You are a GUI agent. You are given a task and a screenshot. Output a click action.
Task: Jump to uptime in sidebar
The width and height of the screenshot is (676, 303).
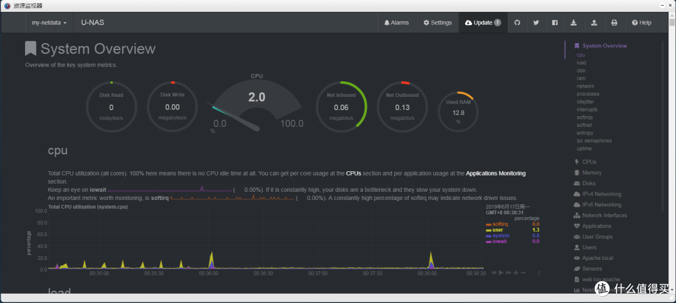(x=584, y=149)
